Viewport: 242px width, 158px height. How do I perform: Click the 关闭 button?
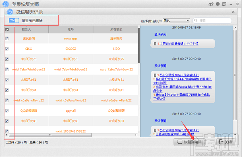tap(225, 142)
